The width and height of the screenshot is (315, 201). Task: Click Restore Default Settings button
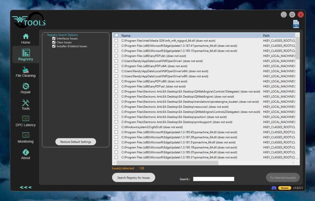[x=76, y=142]
